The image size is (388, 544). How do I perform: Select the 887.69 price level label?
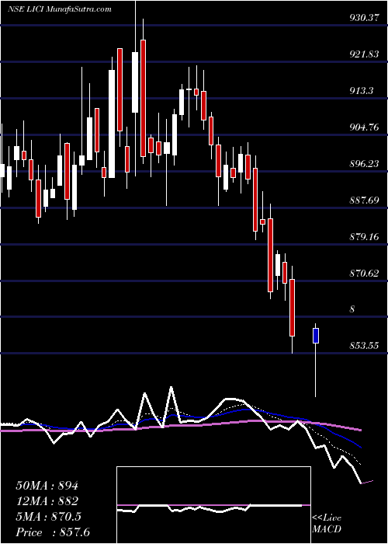(x=363, y=200)
